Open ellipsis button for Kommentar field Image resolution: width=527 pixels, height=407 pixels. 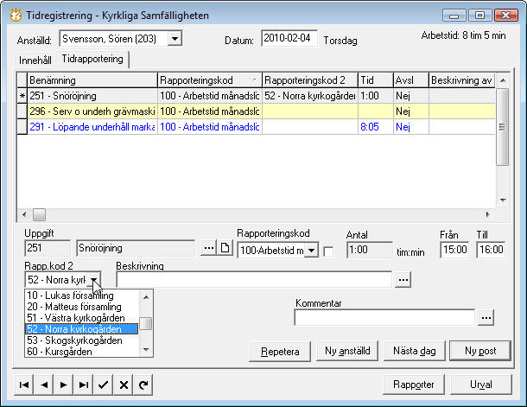(486, 318)
